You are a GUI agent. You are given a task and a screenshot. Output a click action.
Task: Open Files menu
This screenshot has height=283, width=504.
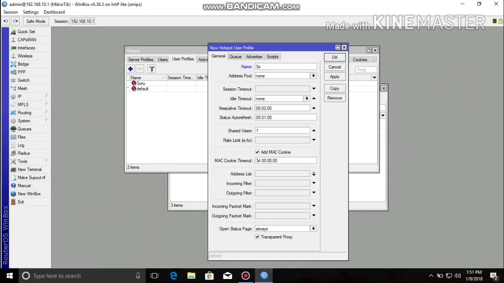[21, 137]
